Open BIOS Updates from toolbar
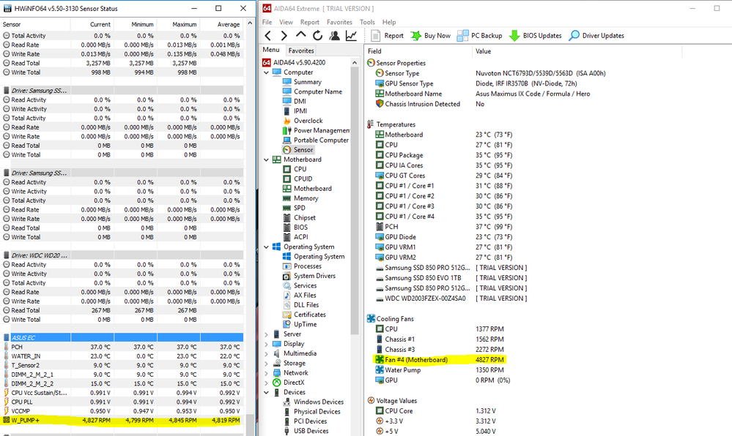 tap(535, 35)
